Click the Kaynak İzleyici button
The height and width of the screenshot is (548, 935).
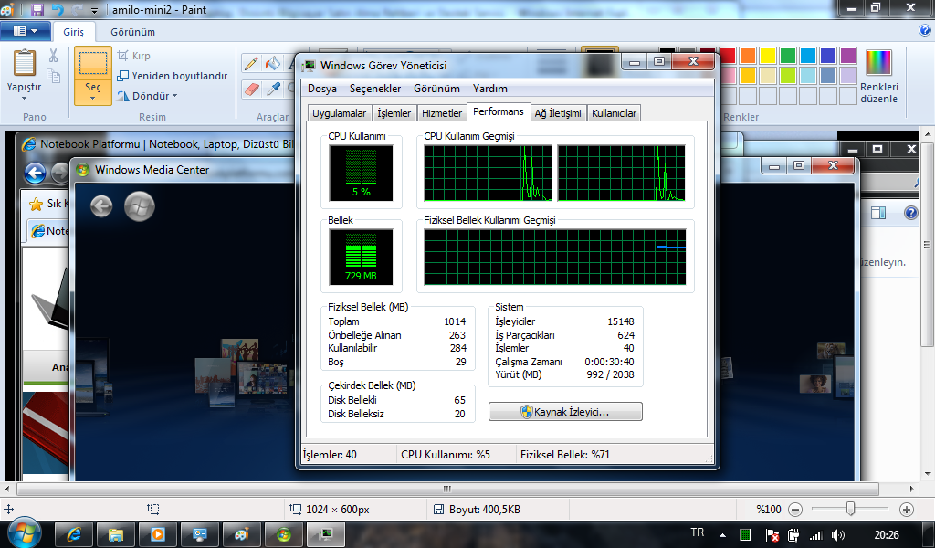[x=565, y=412]
